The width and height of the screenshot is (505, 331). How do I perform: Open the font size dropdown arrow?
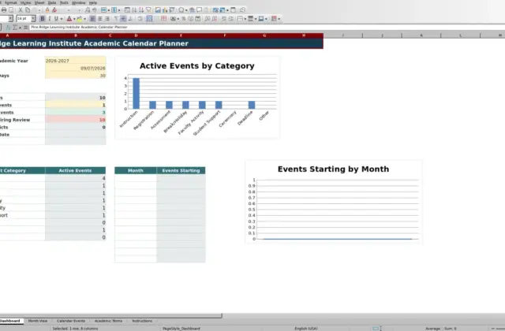(x=33, y=19)
